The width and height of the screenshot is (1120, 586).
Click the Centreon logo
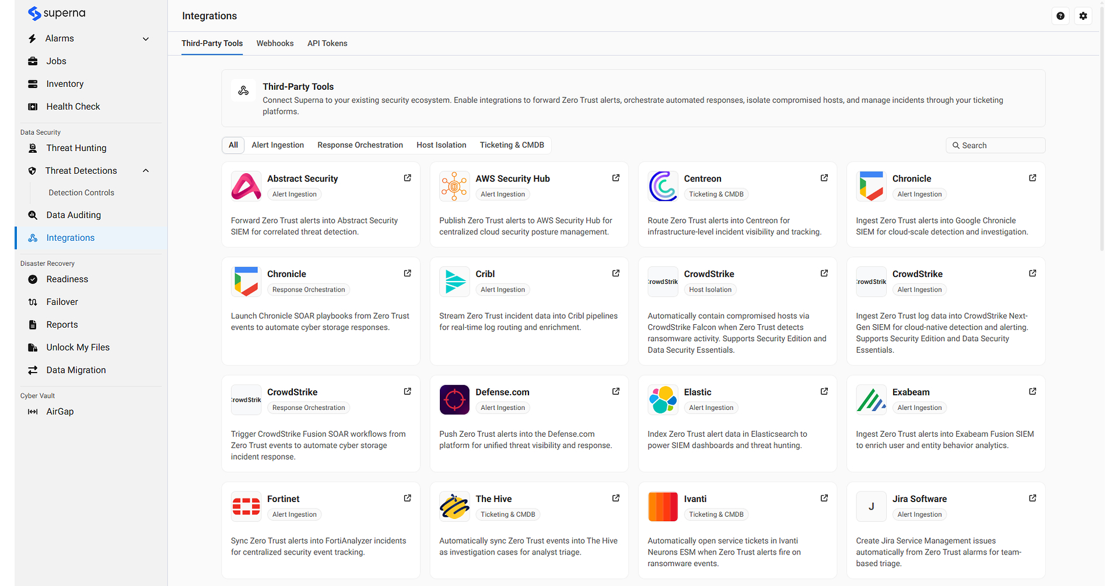663,187
